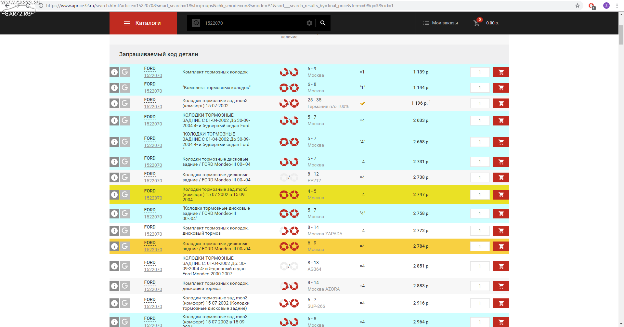Click price '2 964 р.'
Screen dimensions: 624x327
pos(421,322)
